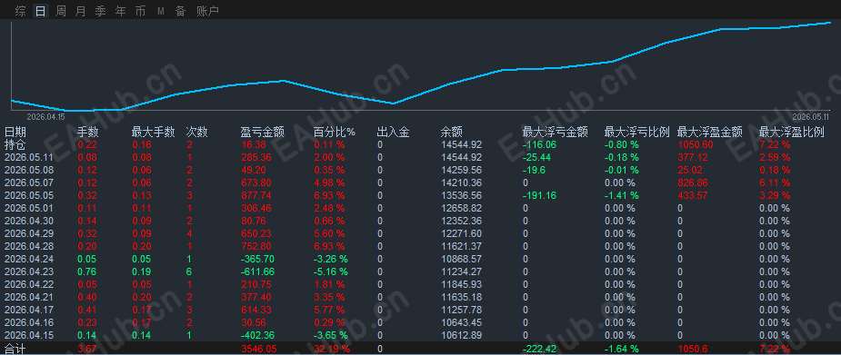The image size is (841, 355).
Task: Click the 百分比% column header
Action: [334, 133]
